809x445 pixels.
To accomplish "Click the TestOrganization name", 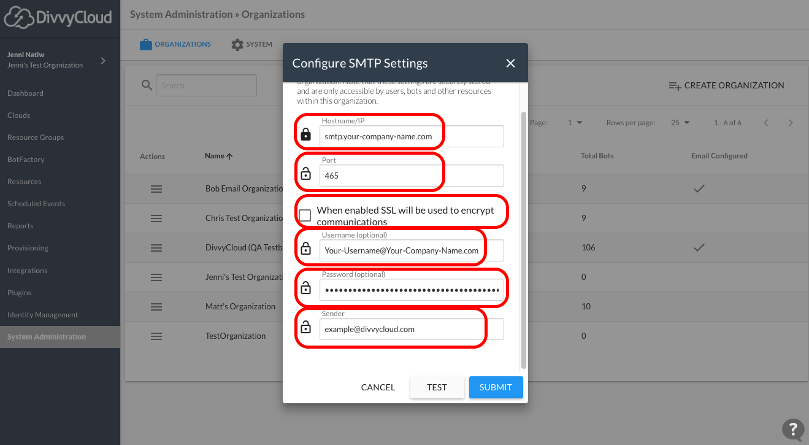I will point(236,336).
